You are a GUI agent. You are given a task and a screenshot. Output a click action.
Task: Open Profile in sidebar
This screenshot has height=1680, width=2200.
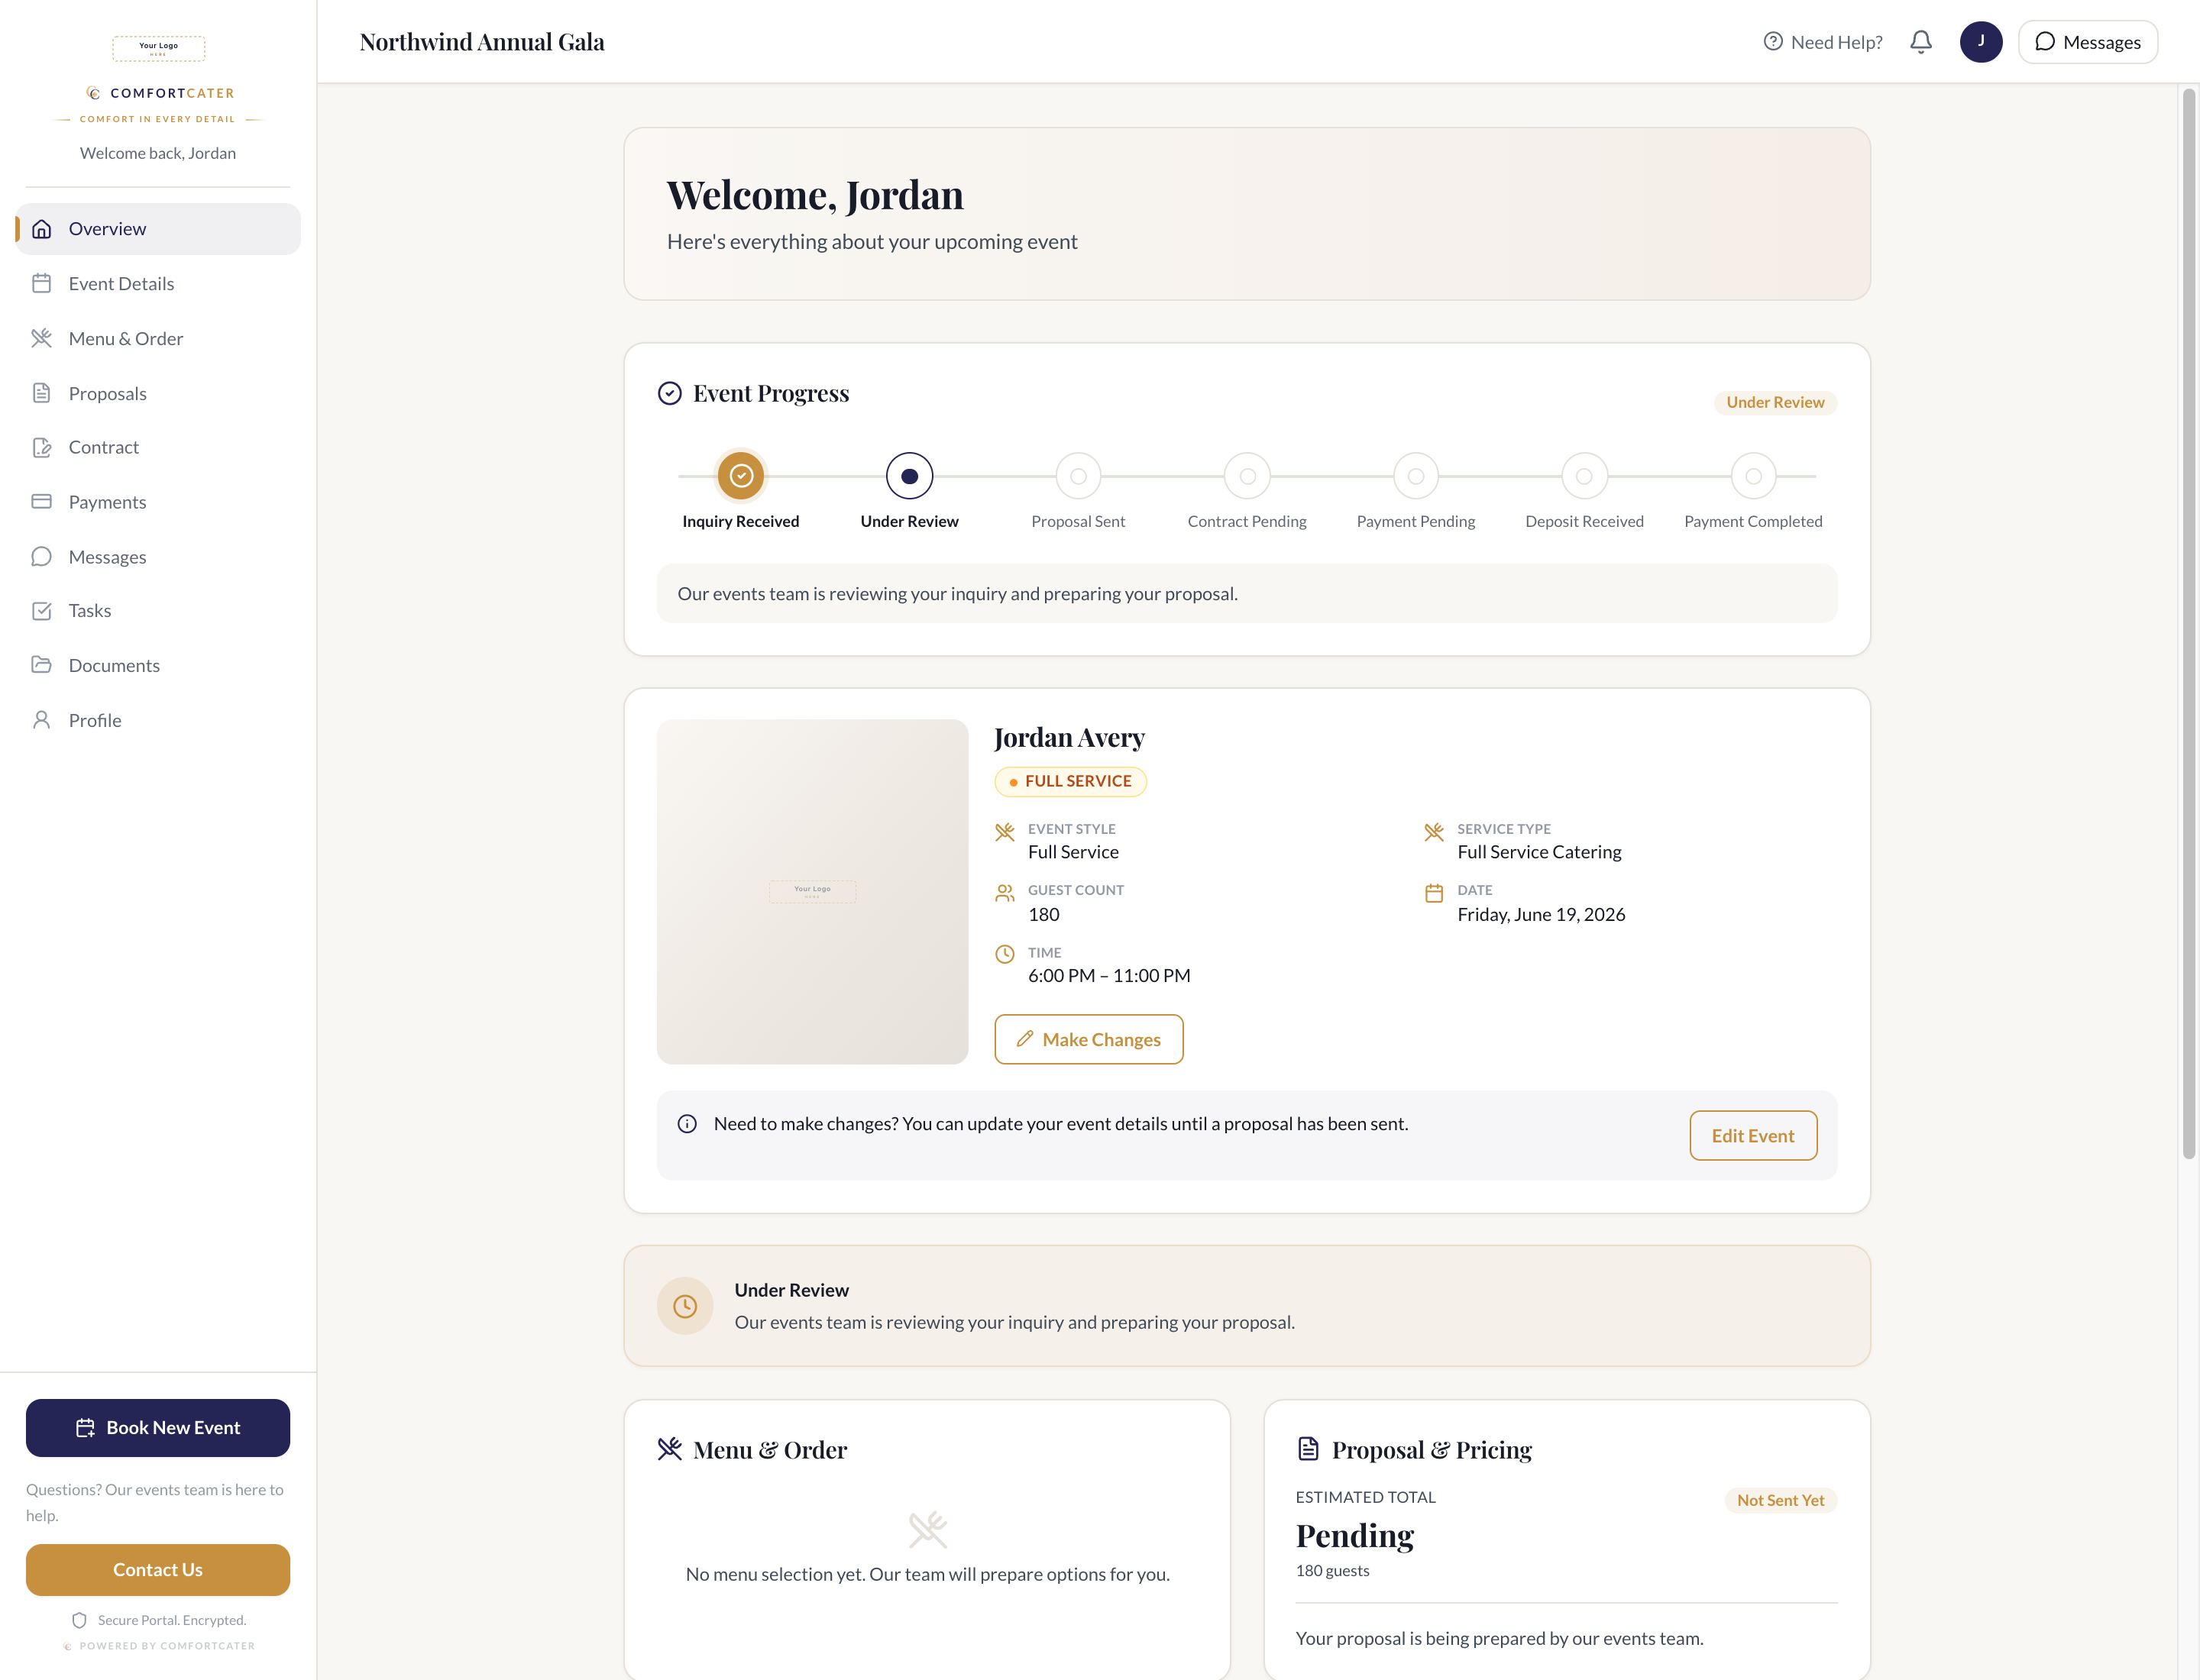coord(158,720)
